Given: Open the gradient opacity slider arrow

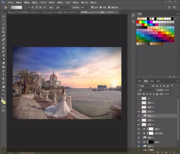Looking at the screenshot, I should (x=88, y=8).
